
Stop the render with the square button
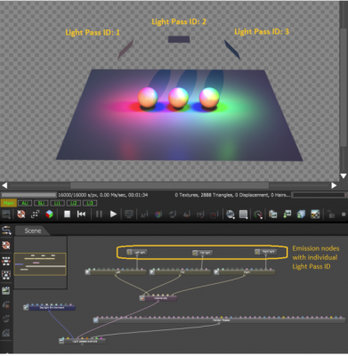click(67, 214)
